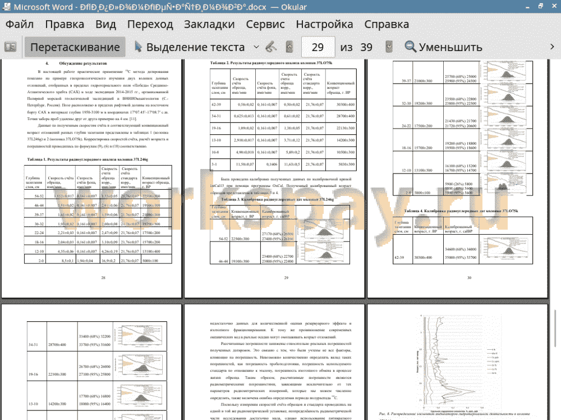Toggle the sidebar navigation panel icon
This screenshot has height=420, width=561.
tap(10, 47)
